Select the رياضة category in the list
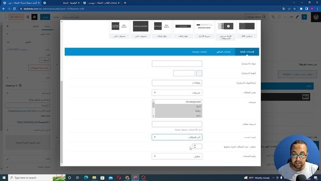Screen dimensions: 321x181 [x=178, y=111]
